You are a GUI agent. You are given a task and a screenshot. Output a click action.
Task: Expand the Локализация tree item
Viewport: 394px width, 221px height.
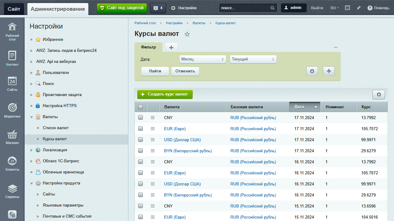[x=31, y=150]
